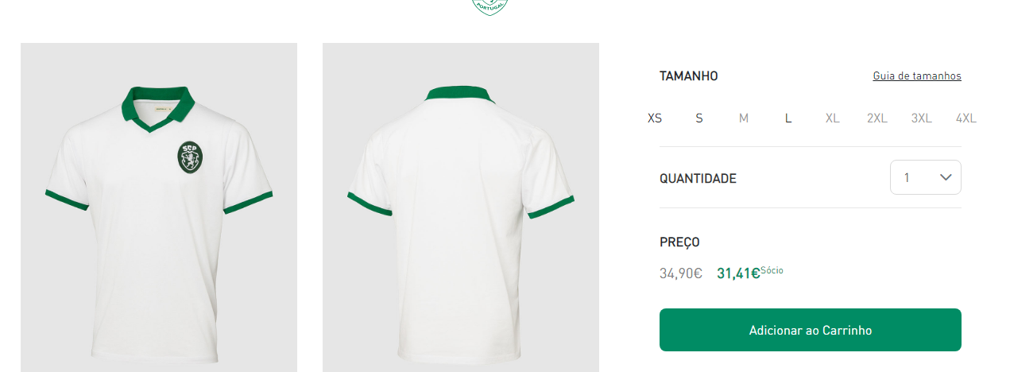
Task: Select size 4XL
Action: [966, 118]
